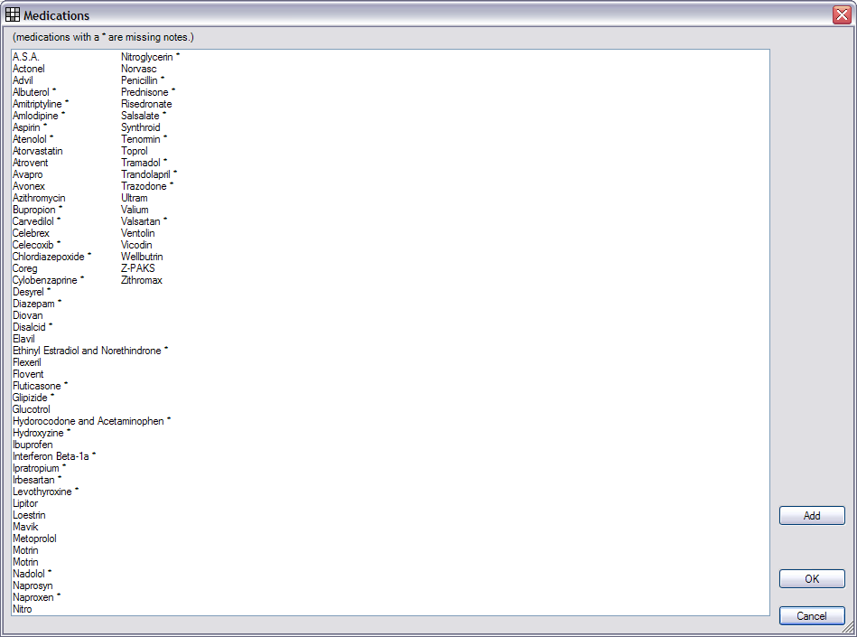Image resolution: width=857 pixels, height=637 pixels.
Task: Choose Z-PAKS entry
Action: pos(138,268)
